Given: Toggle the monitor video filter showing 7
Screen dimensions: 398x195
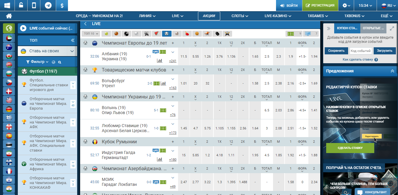Looking at the screenshot, I should point(311,34).
